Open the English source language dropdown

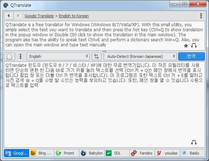[58, 56]
